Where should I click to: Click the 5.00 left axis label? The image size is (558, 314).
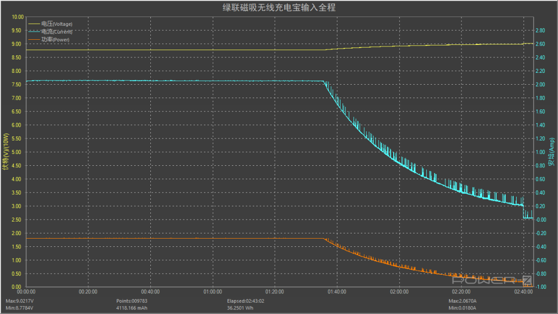17,152
